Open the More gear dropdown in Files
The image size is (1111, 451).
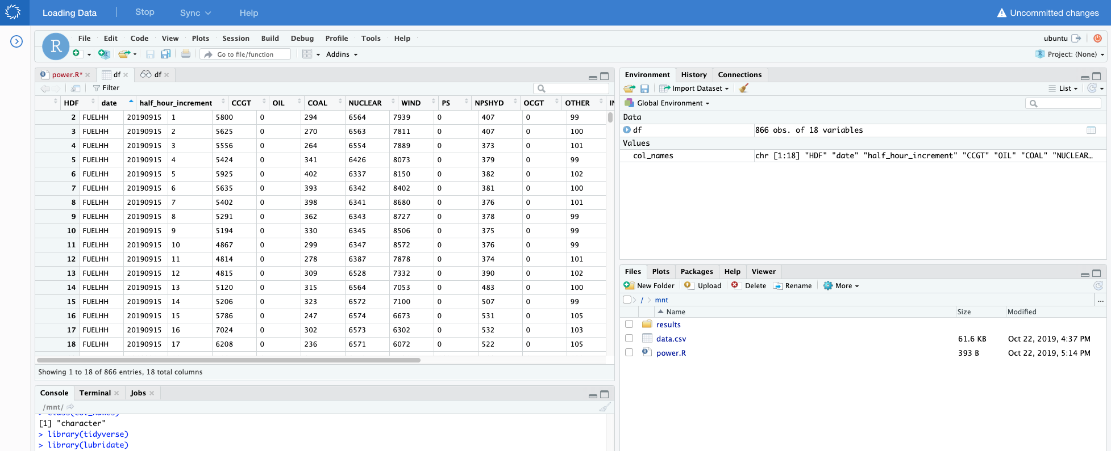tap(841, 285)
